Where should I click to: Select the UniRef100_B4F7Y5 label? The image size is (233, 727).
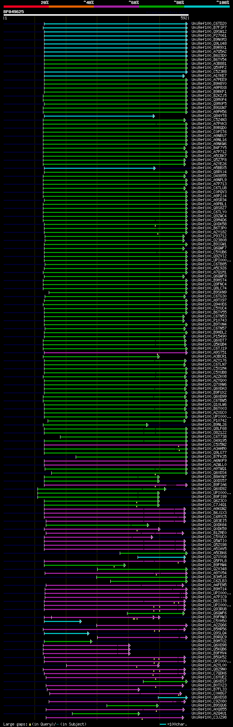(x=209, y=148)
